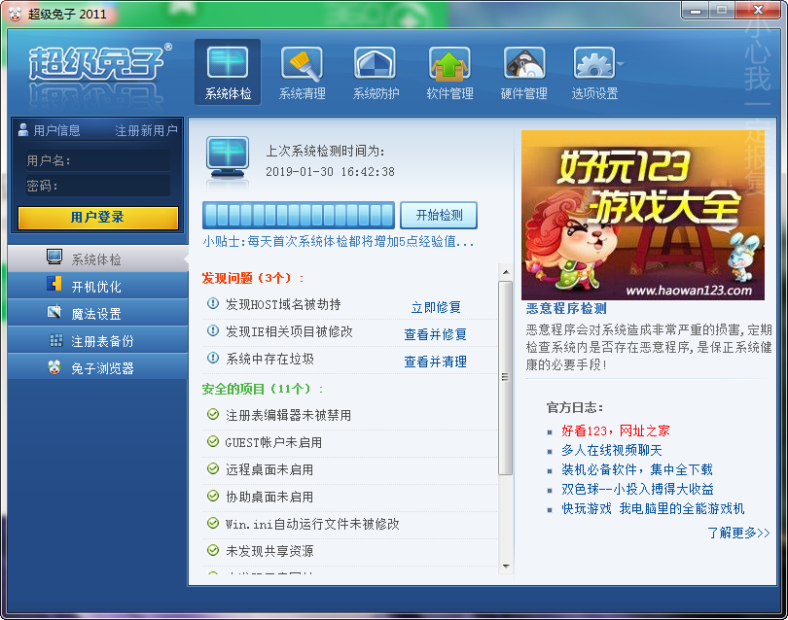Click 立即修复 for HOST hijack issue
The height and width of the screenshot is (620, 788).
[436, 307]
